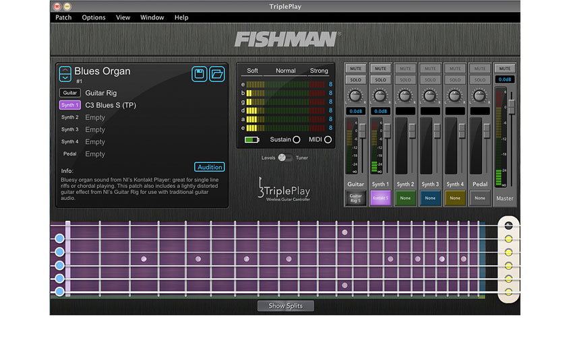
Task: Select the Synth 2 tag in patch list
Action: pos(70,117)
